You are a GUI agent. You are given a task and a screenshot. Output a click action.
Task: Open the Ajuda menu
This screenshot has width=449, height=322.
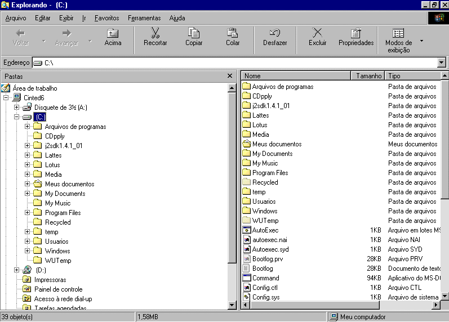coord(177,18)
